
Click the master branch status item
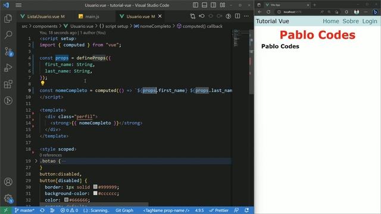(x=24, y=210)
